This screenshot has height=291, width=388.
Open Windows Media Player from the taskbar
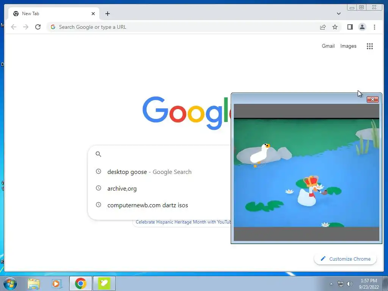(x=56, y=283)
